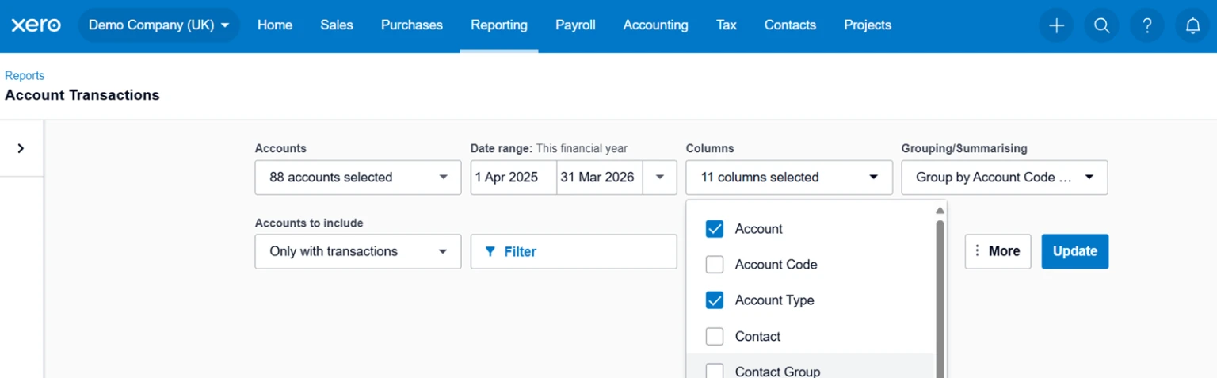This screenshot has width=1217, height=378.
Task: Click the funnel icon in Filter
Action: point(490,251)
